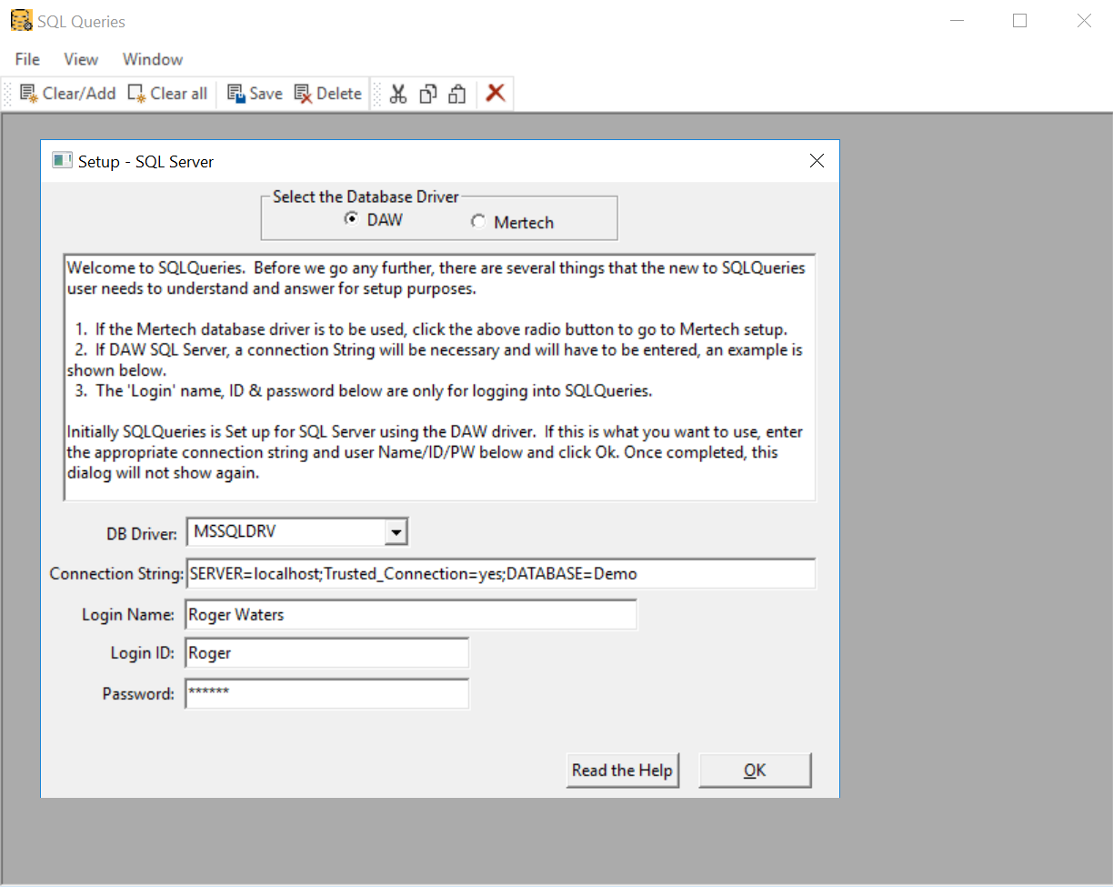Minimize the SQL Queries main window
Screen dimensions: 1113x887
coord(956,21)
